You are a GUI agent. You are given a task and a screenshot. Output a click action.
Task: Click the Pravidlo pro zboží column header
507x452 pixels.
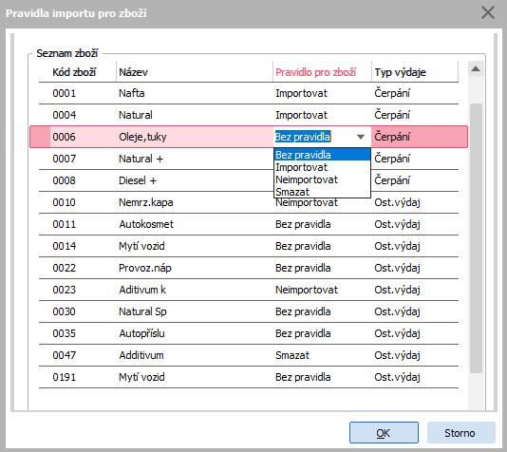(x=322, y=72)
